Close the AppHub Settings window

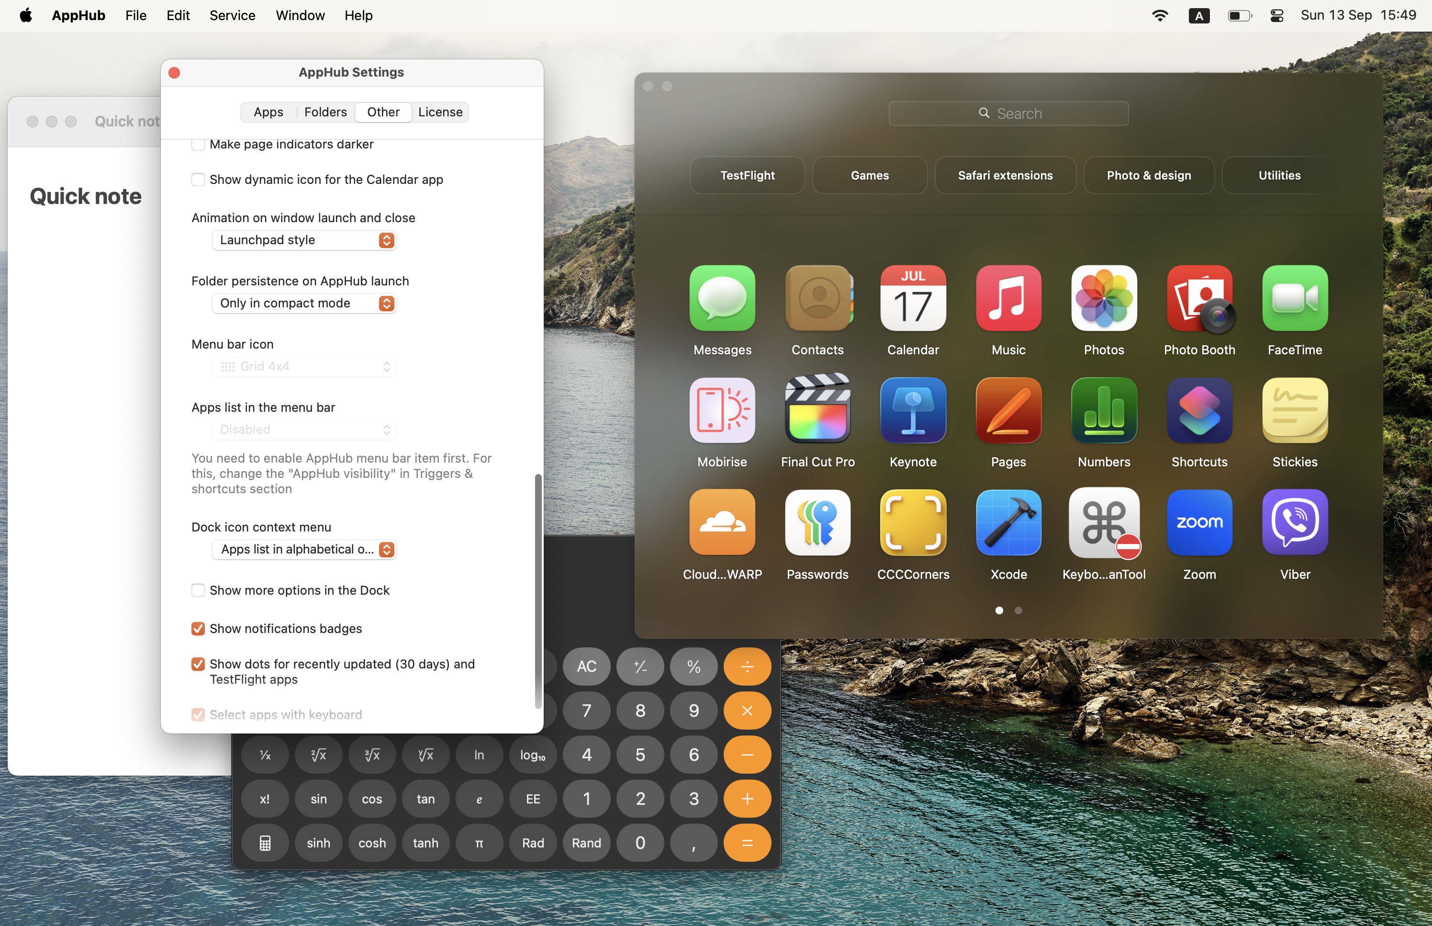pos(174,73)
